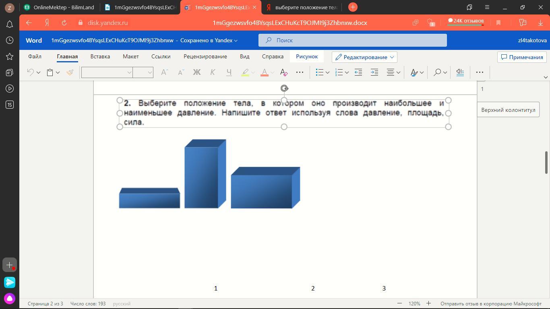Open more font options ellipsis
Viewport: 550px width, 309px height.
(300, 72)
